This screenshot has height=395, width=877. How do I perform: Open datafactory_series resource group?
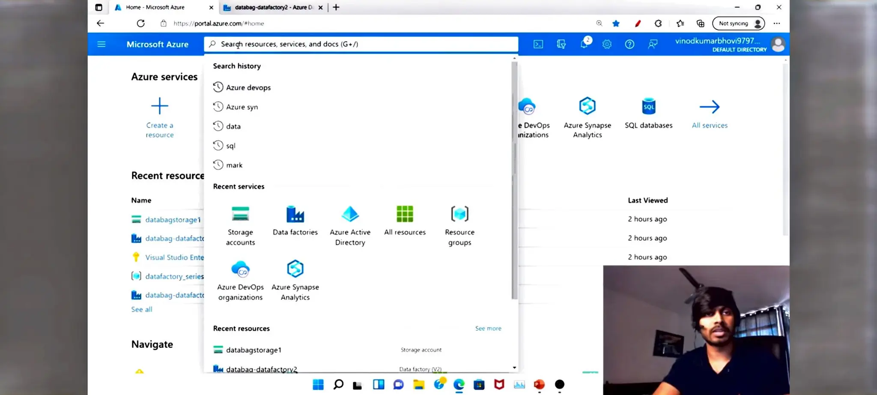click(x=174, y=276)
